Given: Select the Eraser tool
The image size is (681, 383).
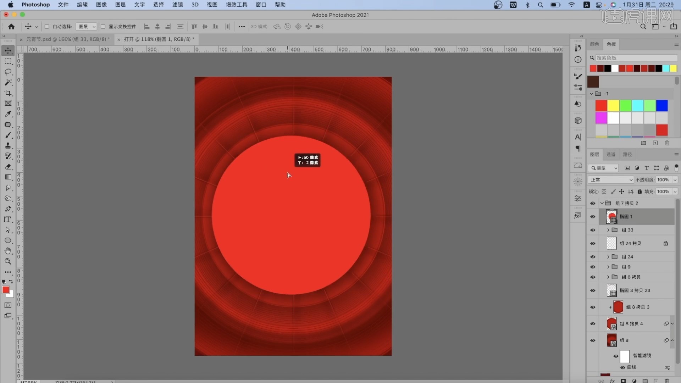Looking at the screenshot, I should (x=8, y=167).
